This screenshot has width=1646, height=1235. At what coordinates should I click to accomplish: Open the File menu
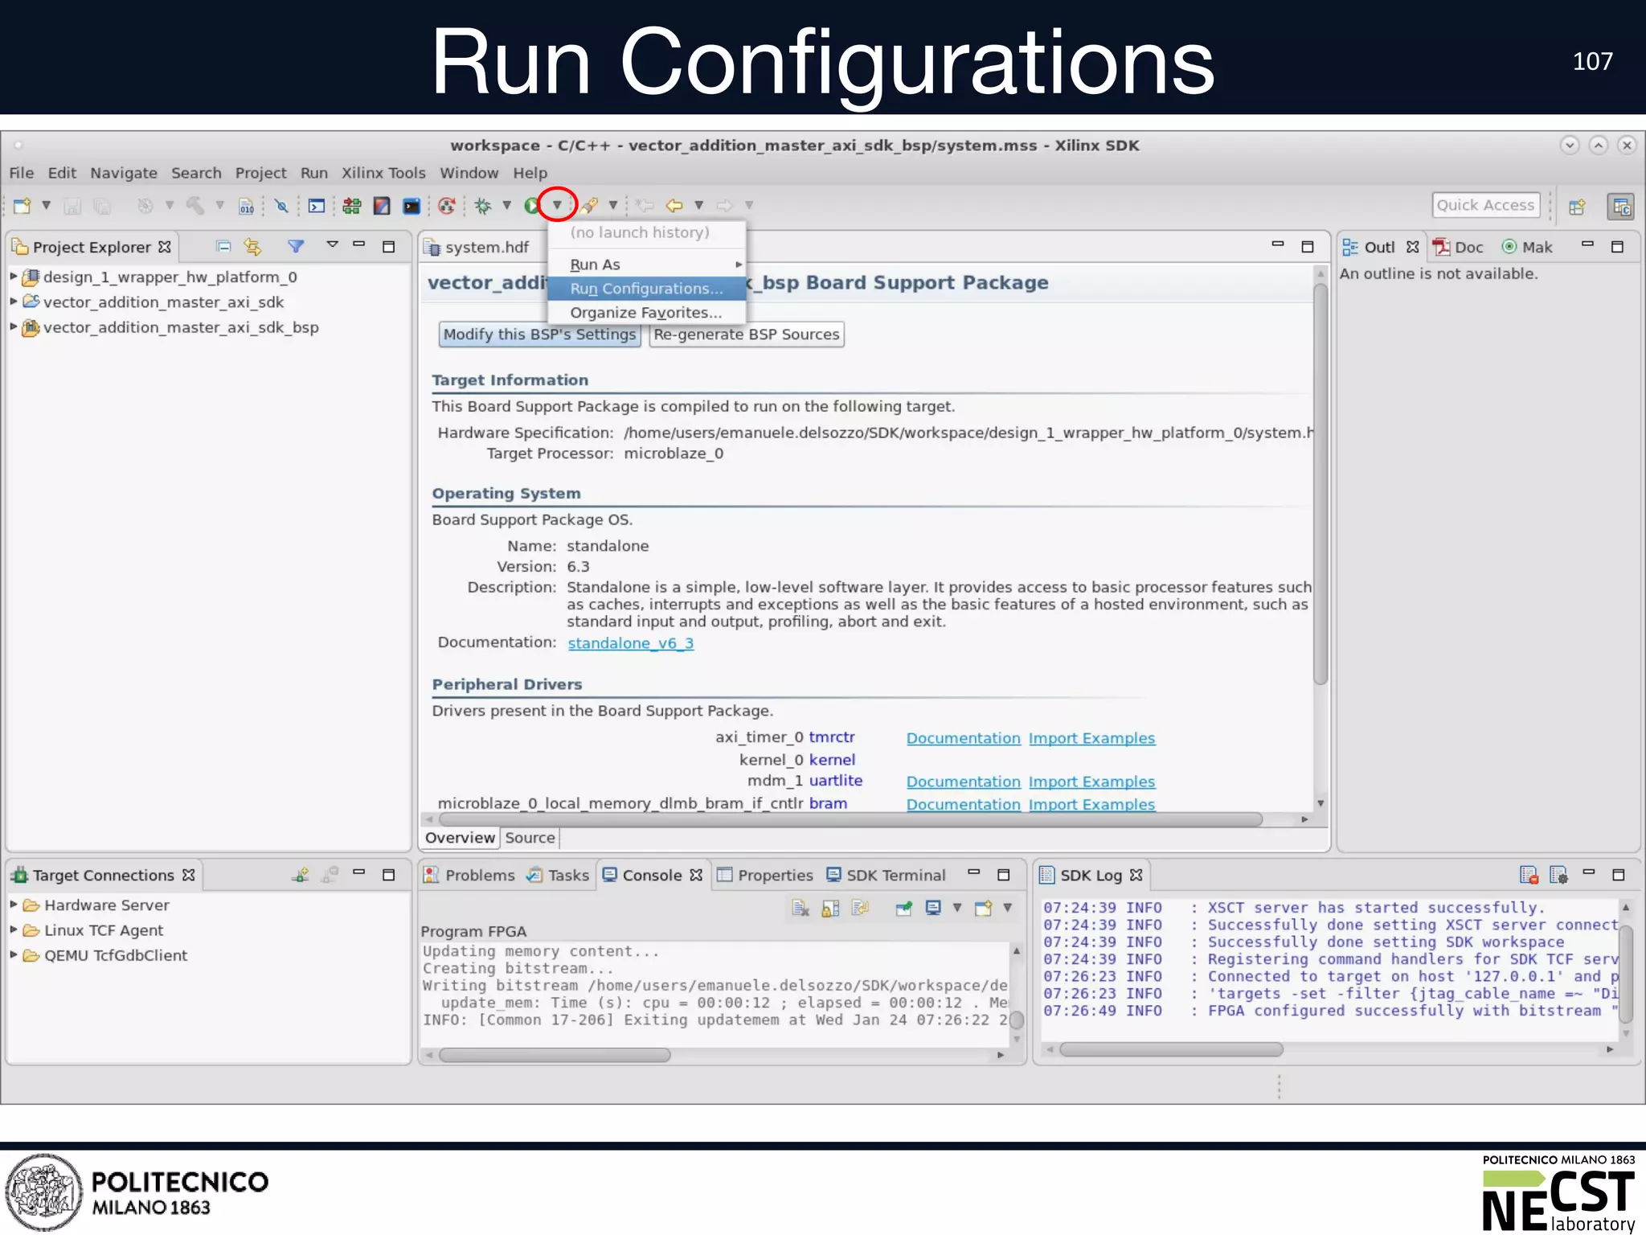pos(22,173)
